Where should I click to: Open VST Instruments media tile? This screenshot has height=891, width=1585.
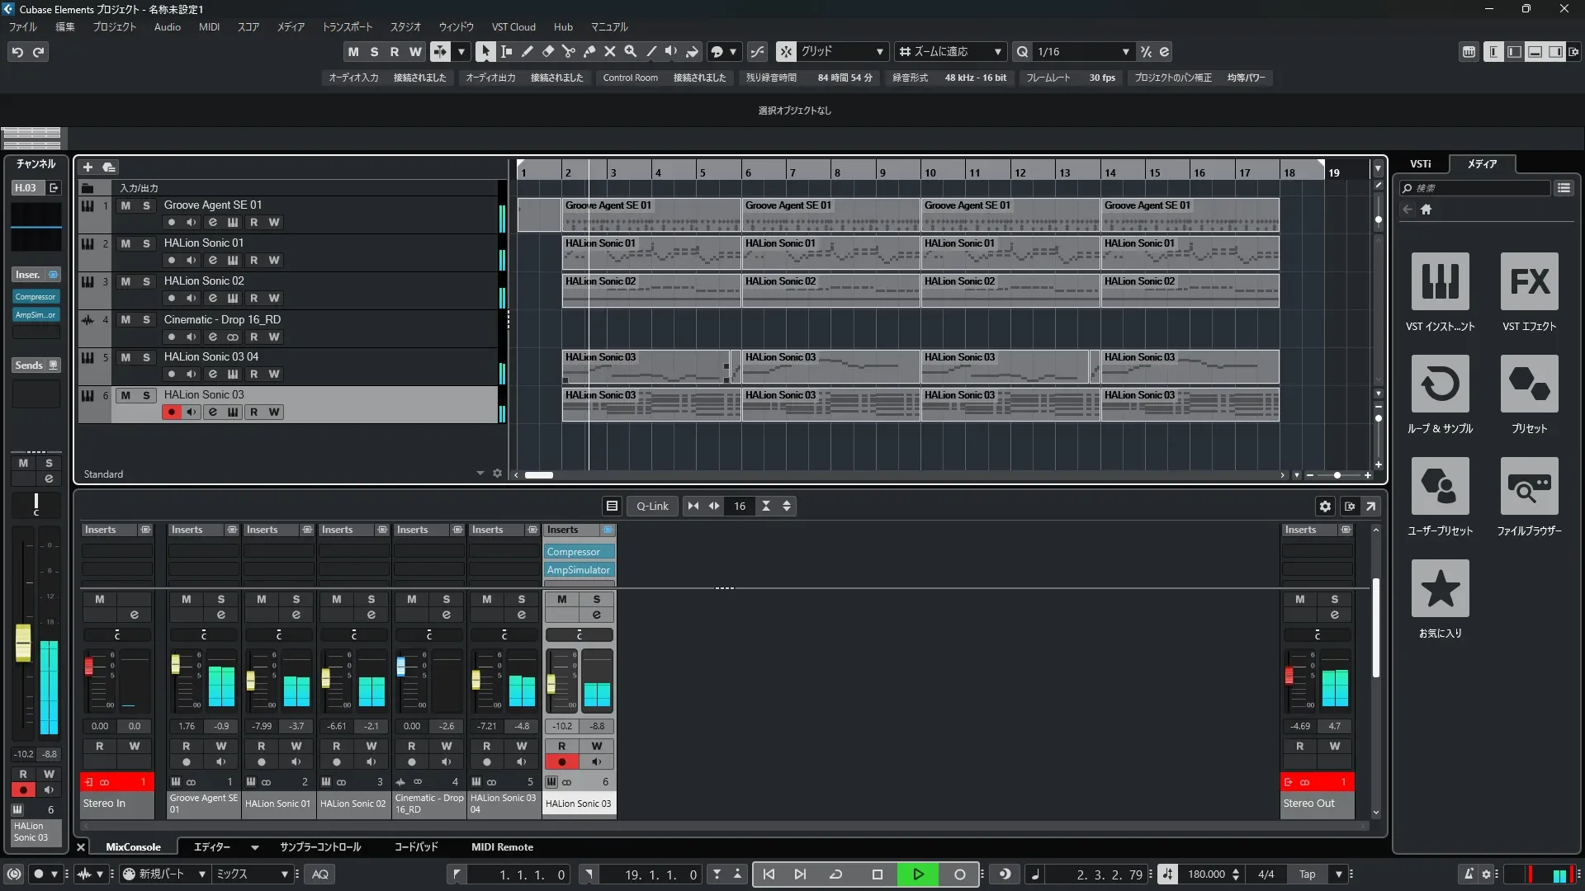pyautogui.click(x=1440, y=281)
